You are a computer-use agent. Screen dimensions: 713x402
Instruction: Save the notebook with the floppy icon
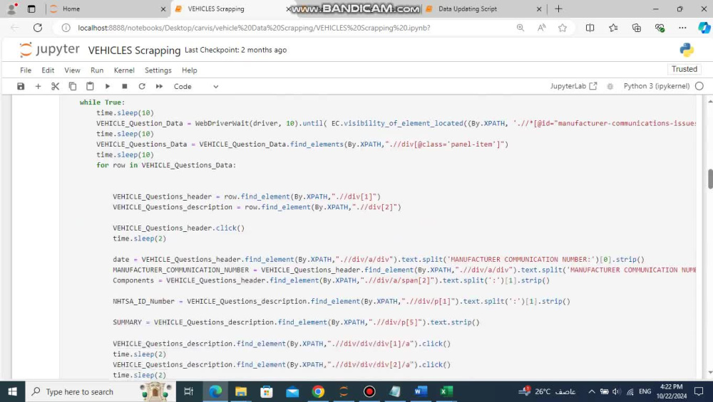pyautogui.click(x=21, y=86)
